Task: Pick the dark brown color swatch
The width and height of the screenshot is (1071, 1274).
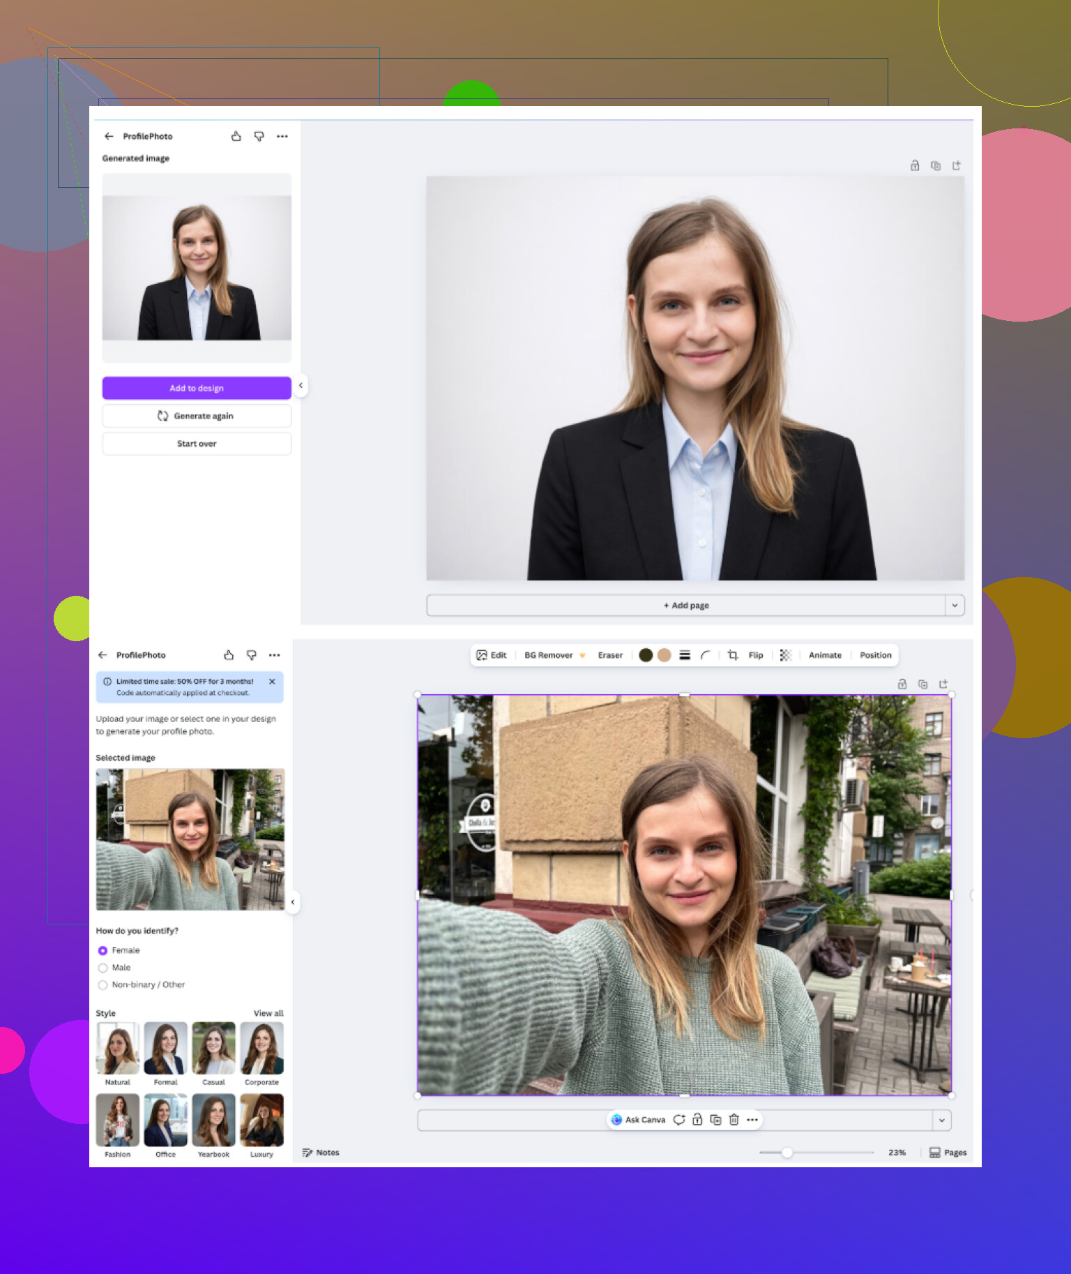Action: click(x=646, y=655)
